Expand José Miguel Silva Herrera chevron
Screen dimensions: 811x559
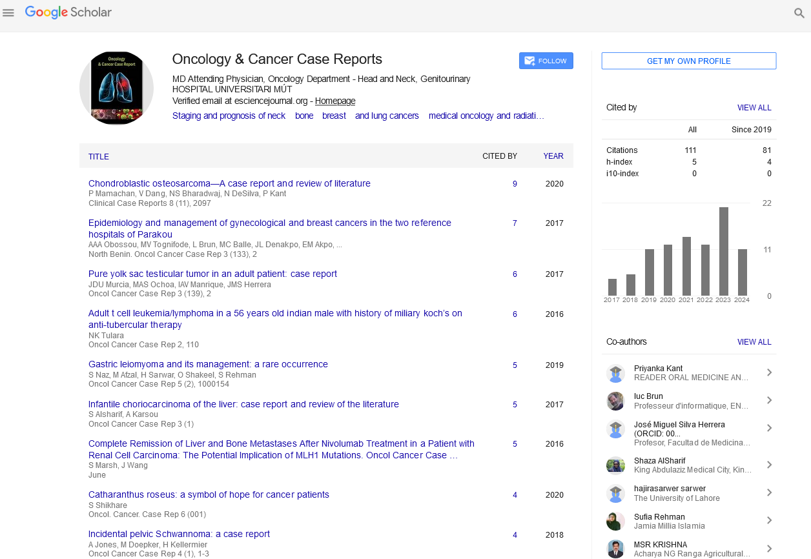pos(769,428)
